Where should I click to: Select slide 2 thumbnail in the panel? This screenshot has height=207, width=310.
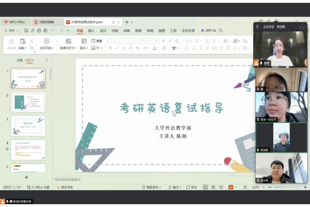28,102
